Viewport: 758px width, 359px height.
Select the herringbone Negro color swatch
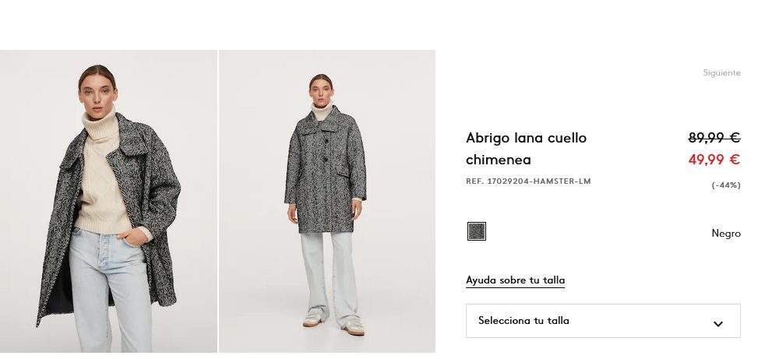click(476, 231)
